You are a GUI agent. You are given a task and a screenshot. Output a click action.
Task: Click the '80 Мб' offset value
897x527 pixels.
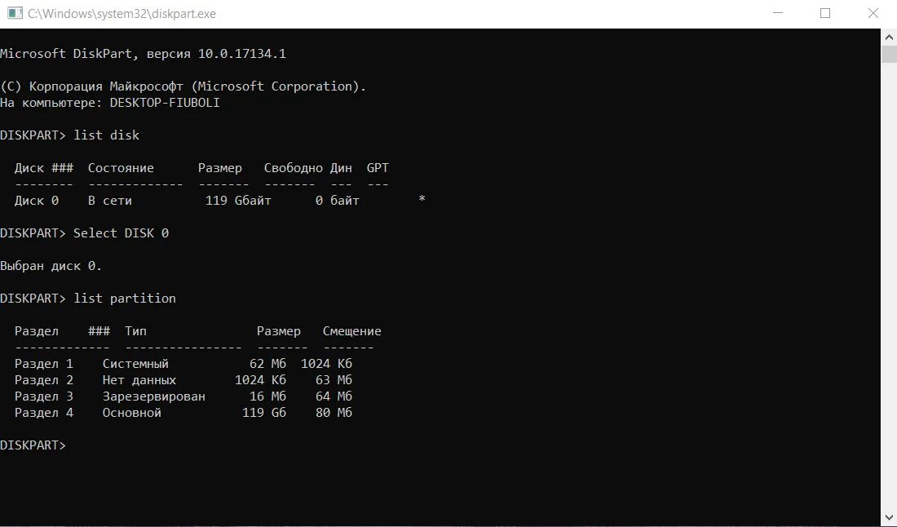click(x=334, y=413)
